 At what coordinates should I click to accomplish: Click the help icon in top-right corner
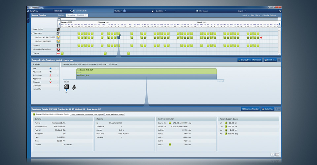click(280, 11)
